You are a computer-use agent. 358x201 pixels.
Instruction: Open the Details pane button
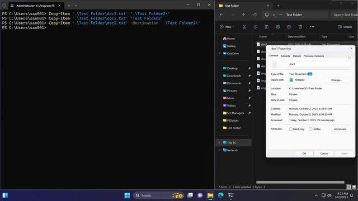(345, 27)
